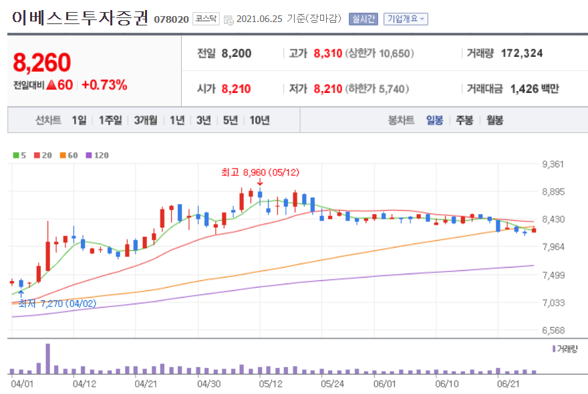The height and width of the screenshot is (394, 588).
Task: Select the 3개월 line chart tab
Action: click(x=146, y=120)
